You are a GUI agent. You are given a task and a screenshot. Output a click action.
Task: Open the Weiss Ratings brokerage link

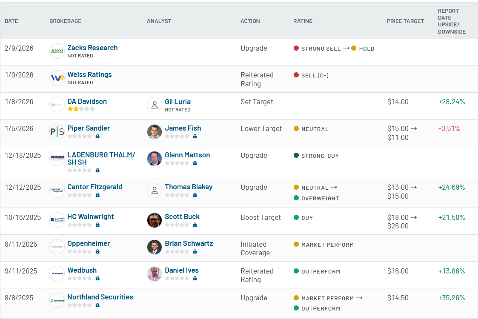click(89, 75)
